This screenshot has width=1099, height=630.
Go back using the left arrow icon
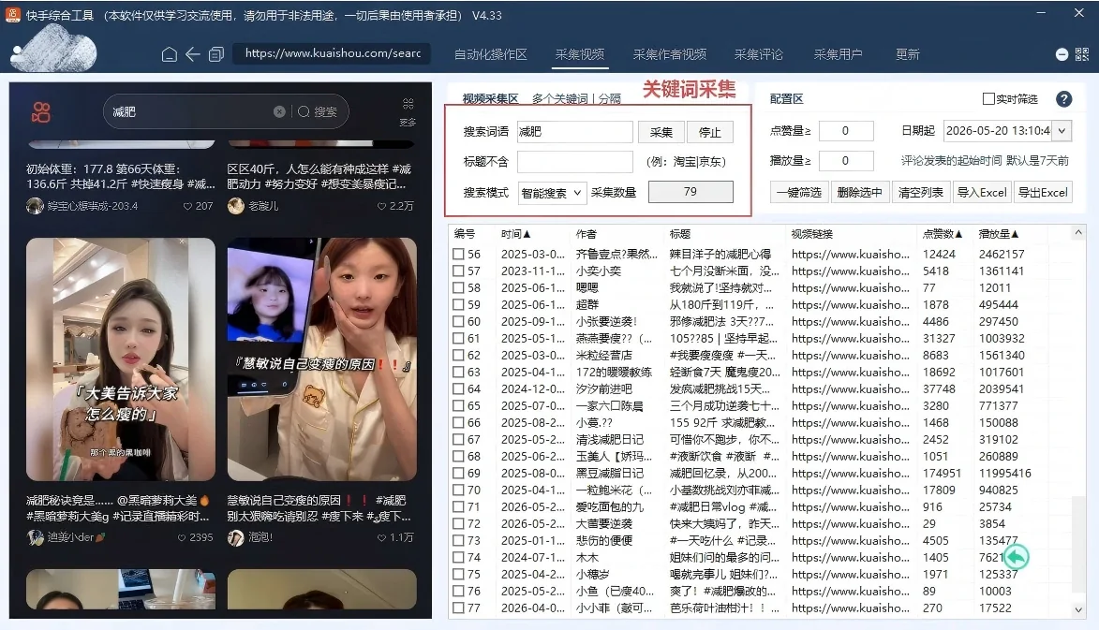193,54
